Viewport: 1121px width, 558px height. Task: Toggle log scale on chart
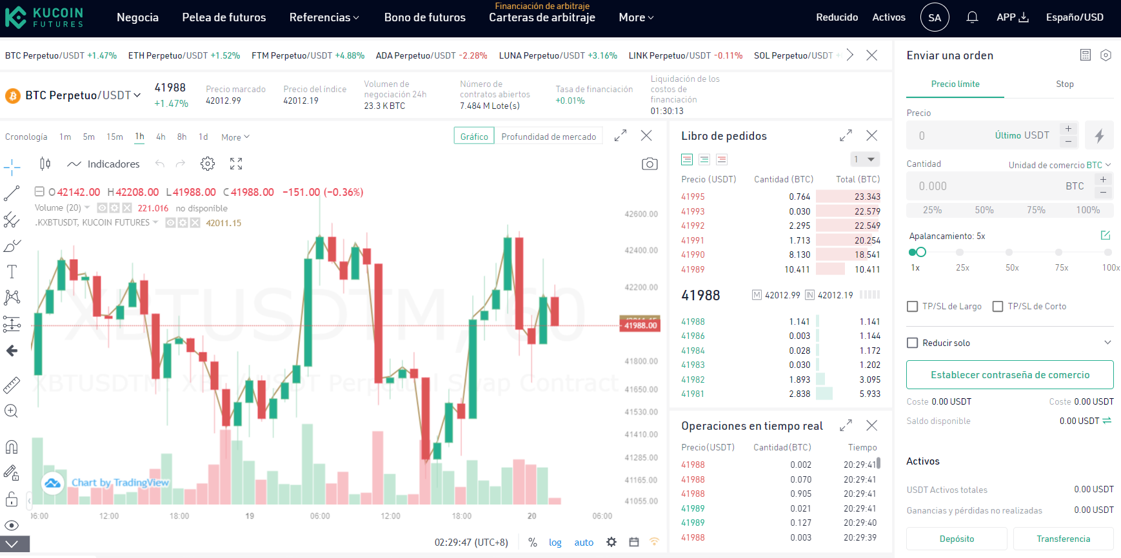pos(555,543)
